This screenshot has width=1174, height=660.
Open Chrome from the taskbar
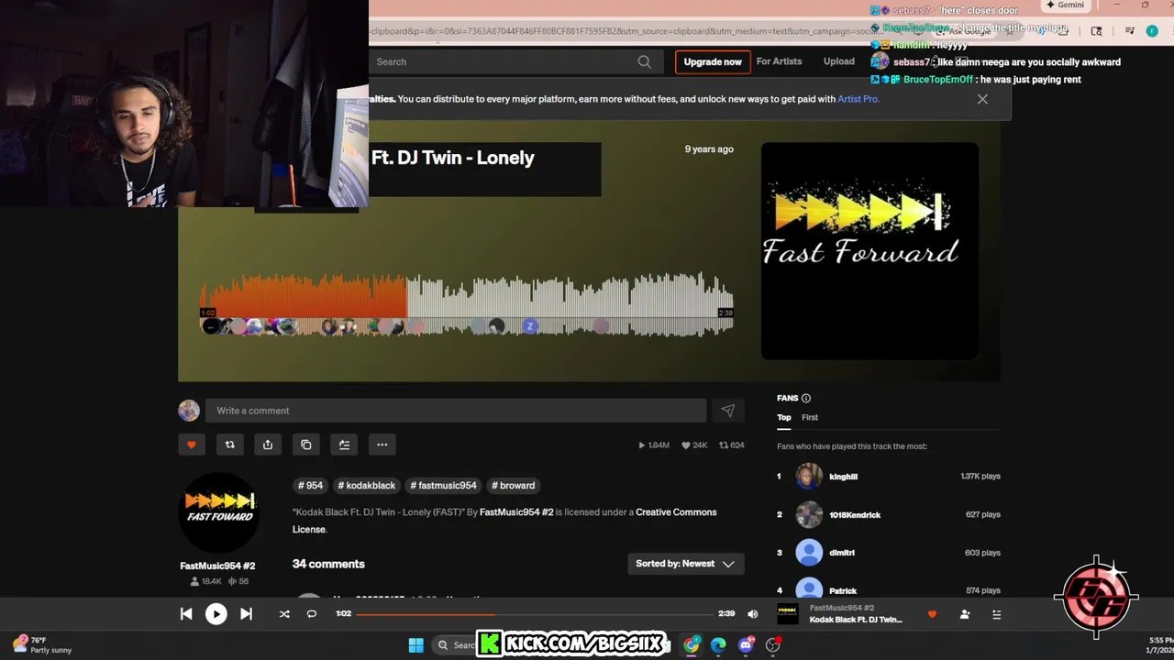tap(691, 644)
